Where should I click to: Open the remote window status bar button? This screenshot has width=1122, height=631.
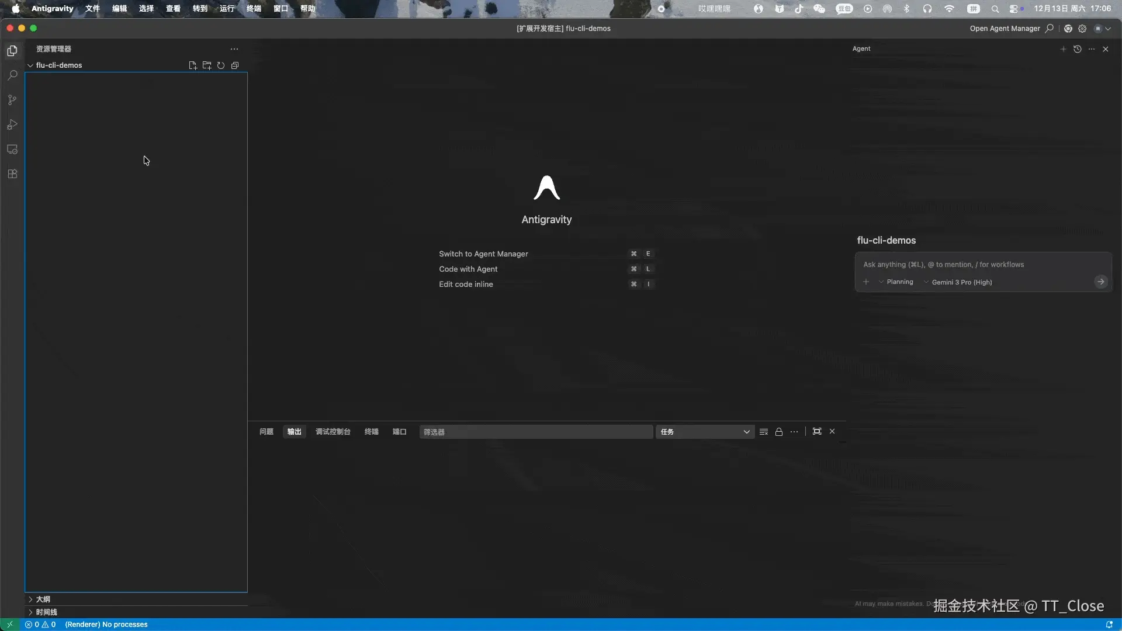coord(10,625)
